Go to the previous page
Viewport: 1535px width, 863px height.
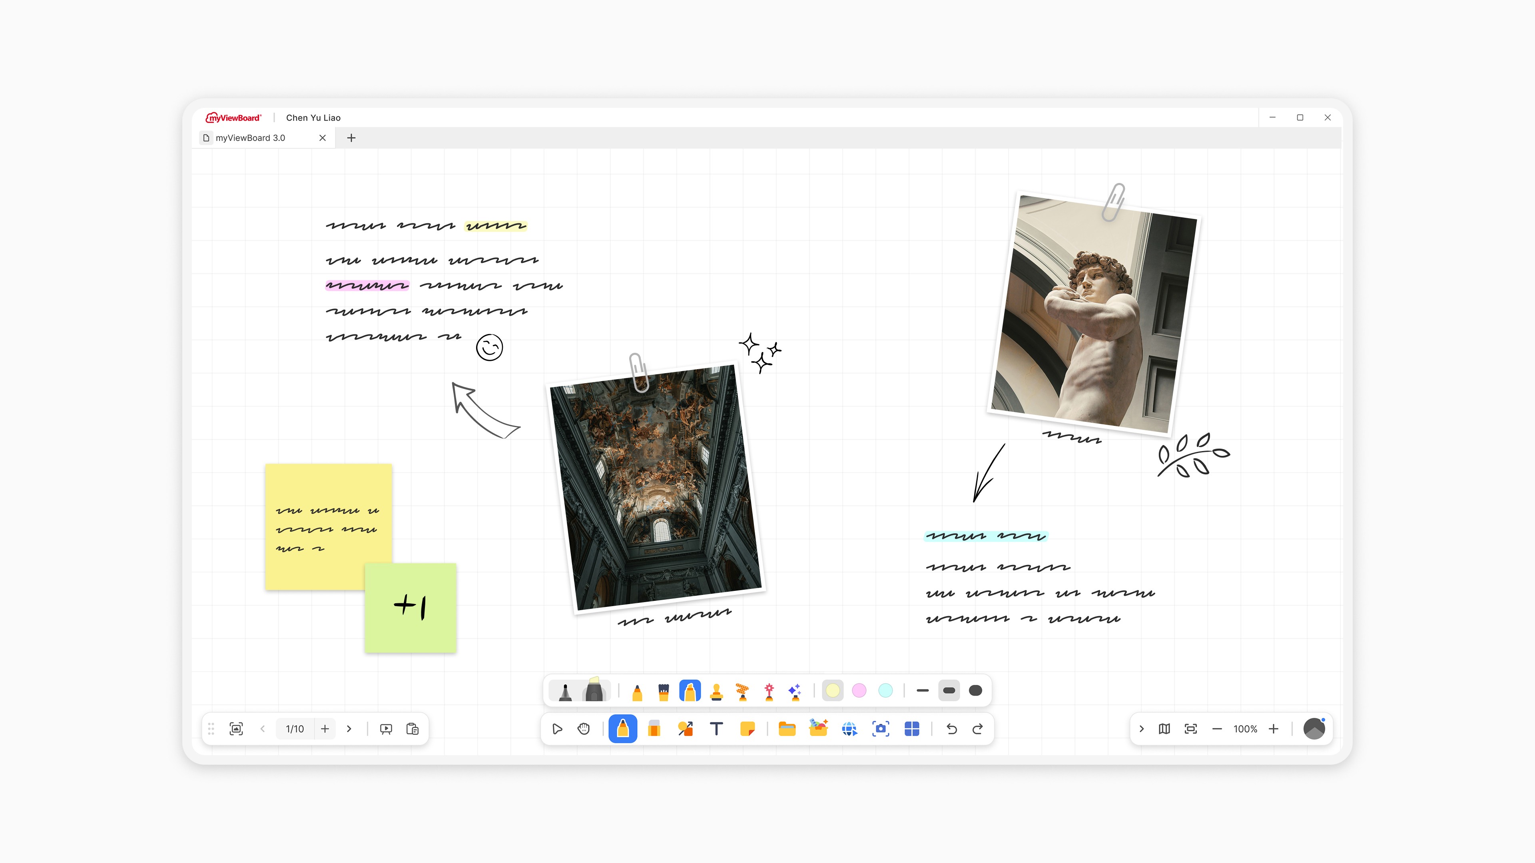coord(263,728)
